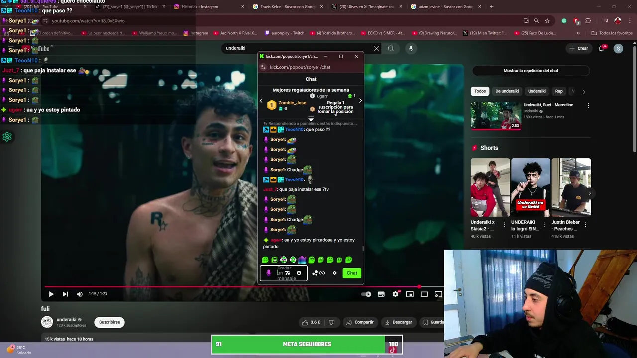This screenshot has height=358, width=637.
Task: Mute the YouTube player volume
Action: [80, 294]
